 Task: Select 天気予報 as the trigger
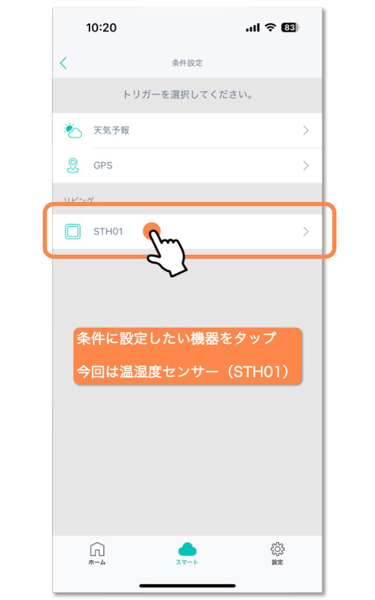point(111,131)
